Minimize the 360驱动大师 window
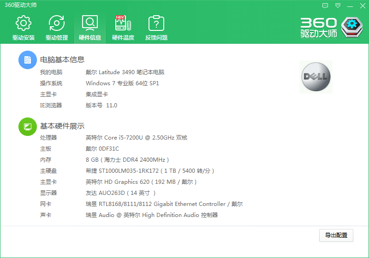 tap(350, 6)
